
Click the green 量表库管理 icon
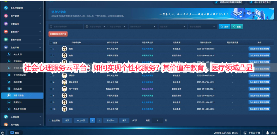tap(6, 39)
